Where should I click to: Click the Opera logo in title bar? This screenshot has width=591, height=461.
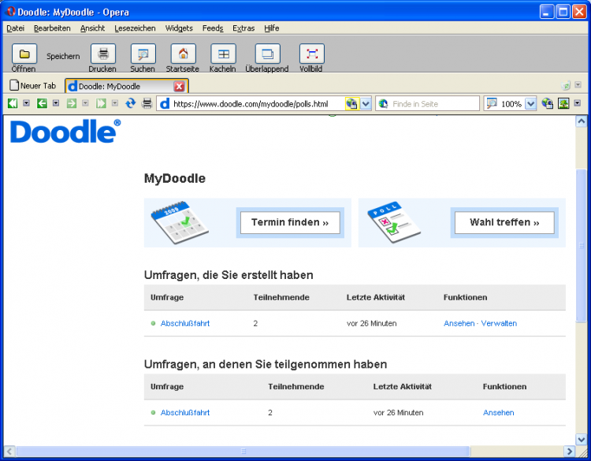click(x=10, y=11)
